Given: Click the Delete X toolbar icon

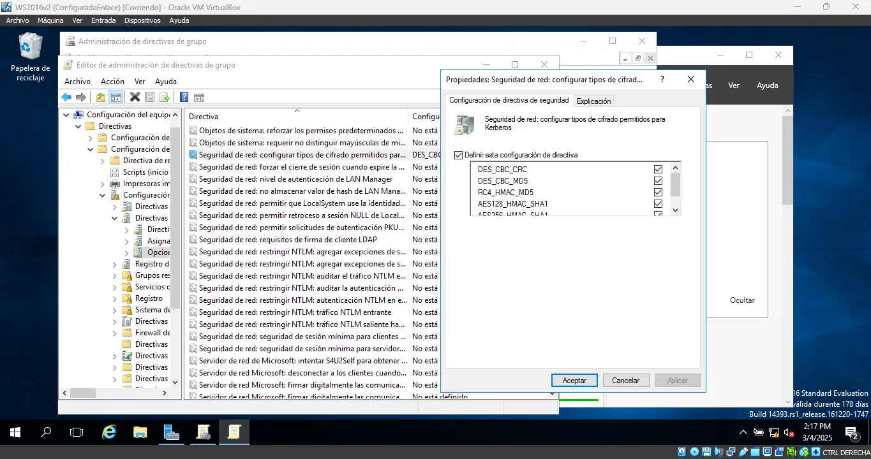Looking at the screenshot, I should coord(135,97).
